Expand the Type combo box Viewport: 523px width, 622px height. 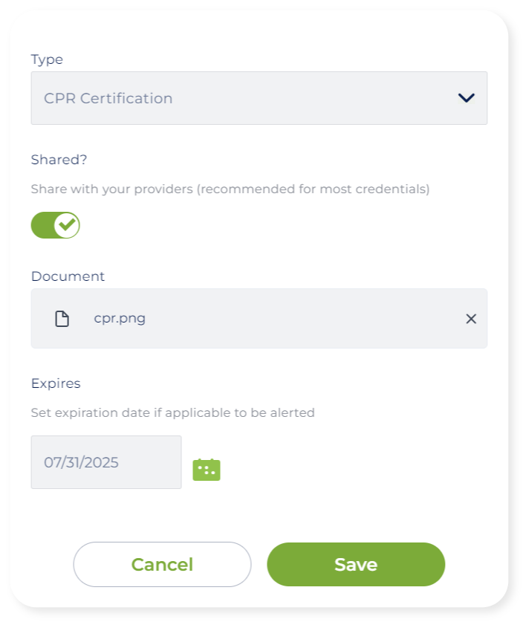point(259,98)
